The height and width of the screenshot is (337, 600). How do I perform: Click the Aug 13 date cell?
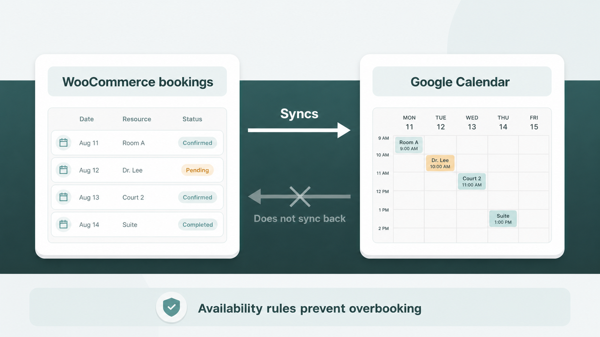[x=89, y=197]
